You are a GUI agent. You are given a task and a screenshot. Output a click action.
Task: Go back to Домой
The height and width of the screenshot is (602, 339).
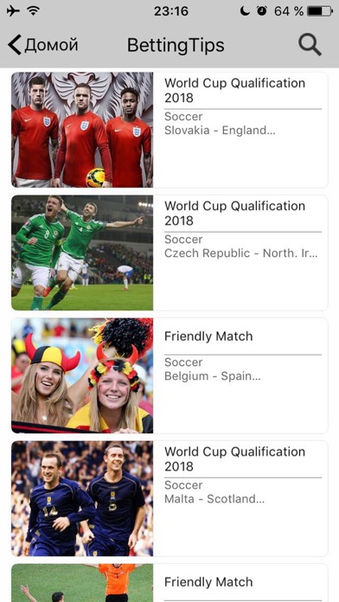tap(42, 45)
